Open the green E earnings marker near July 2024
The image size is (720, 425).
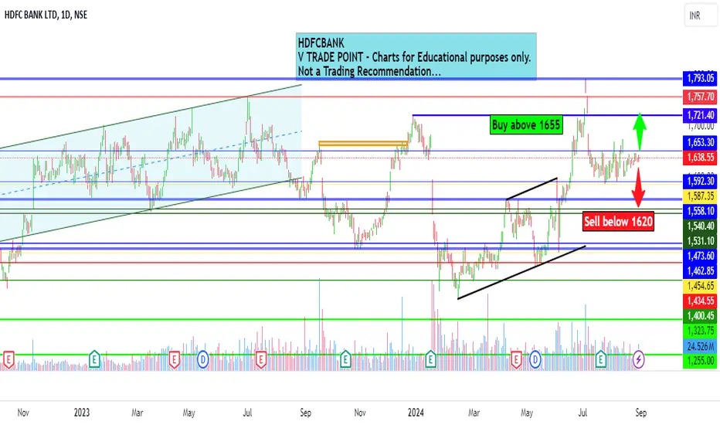pos(600,360)
